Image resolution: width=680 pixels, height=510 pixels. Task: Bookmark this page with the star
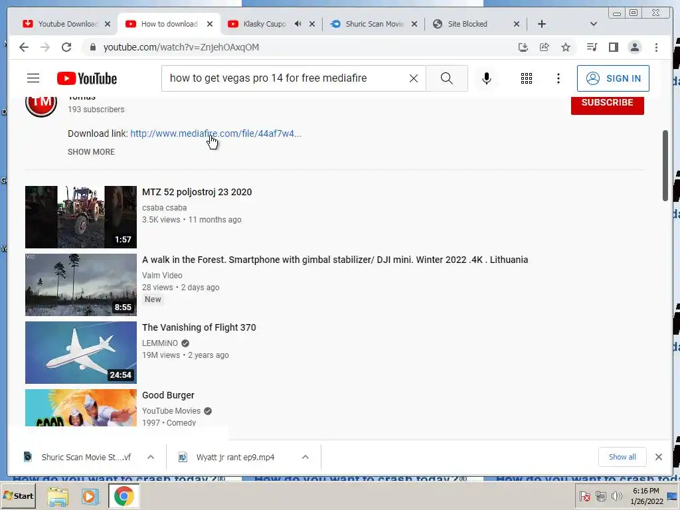point(566,47)
